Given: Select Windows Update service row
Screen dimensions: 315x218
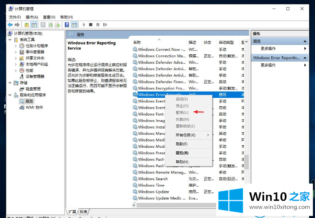Looking at the screenshot, I should 175,192.
